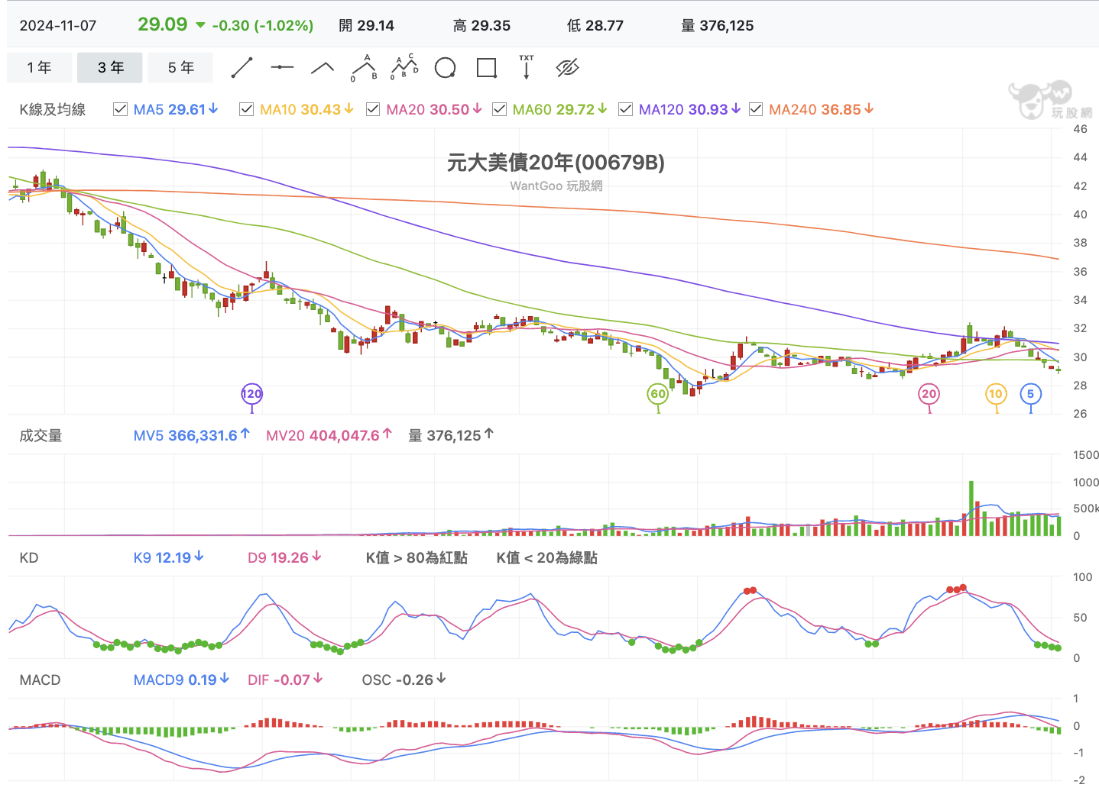Uncheck the MA20 moving average checkbox
The width and height of the screenshot is (1099, 791).
373,109
